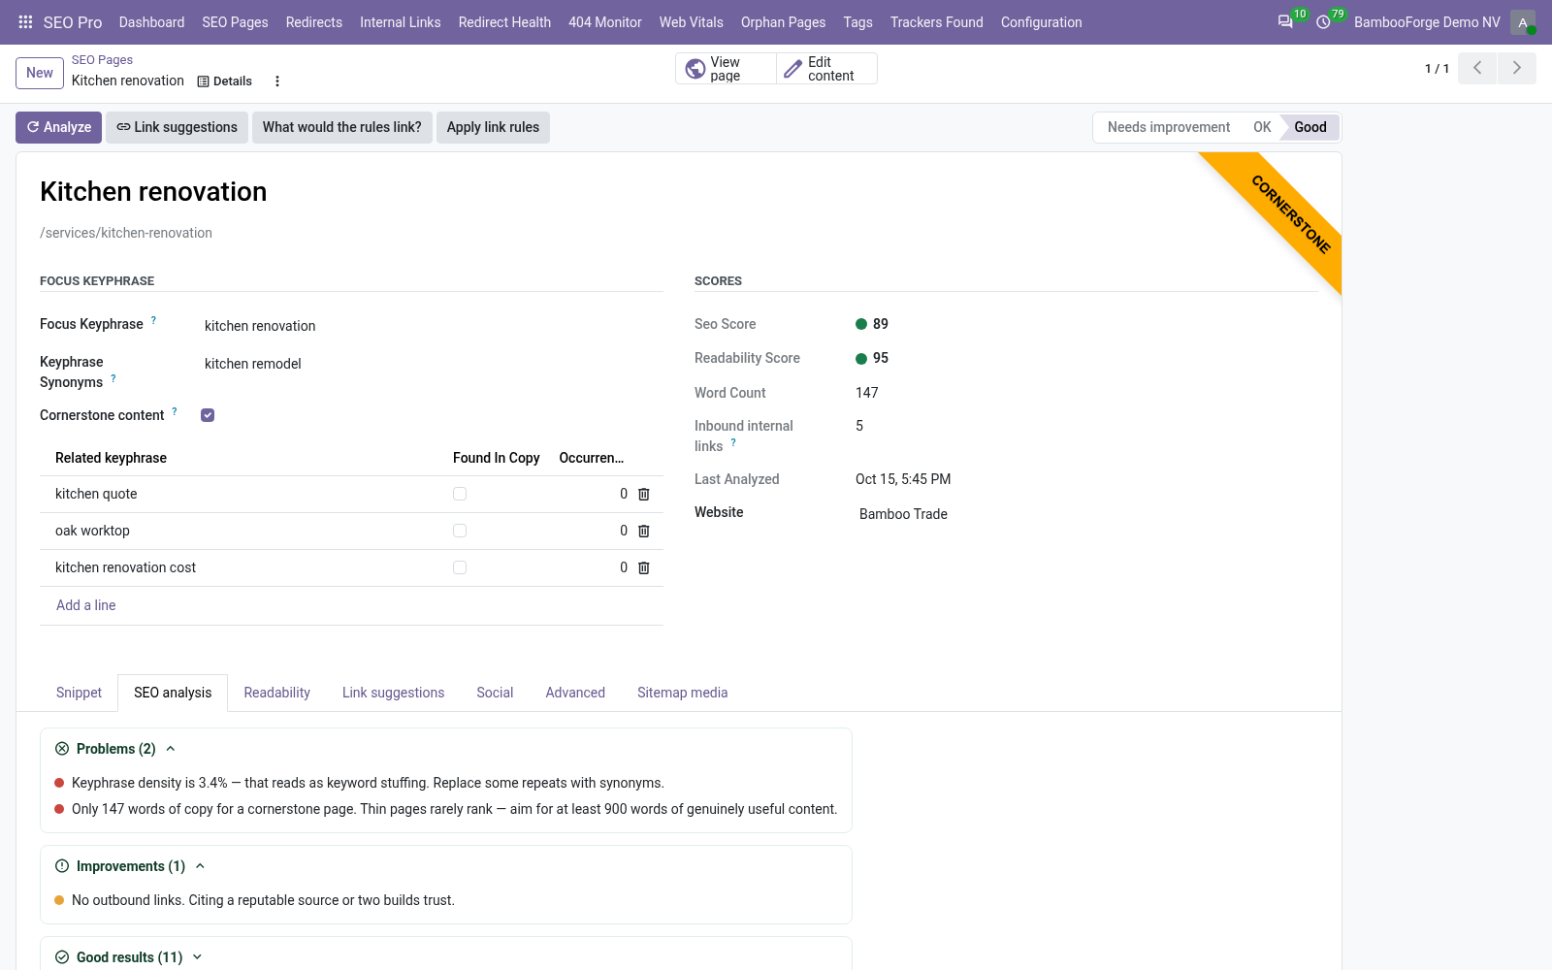Click the Analyze button
The width and height of the screenshot is (1552, 970).
tap(58, 127)
